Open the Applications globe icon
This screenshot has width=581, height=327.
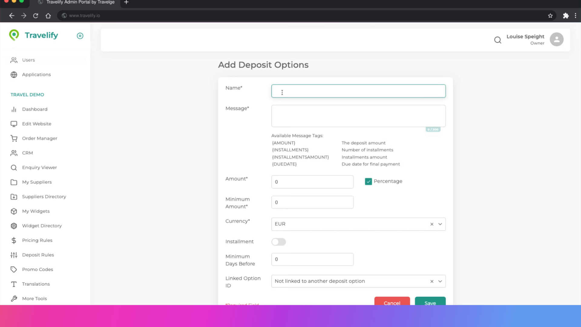coord(14,74)
